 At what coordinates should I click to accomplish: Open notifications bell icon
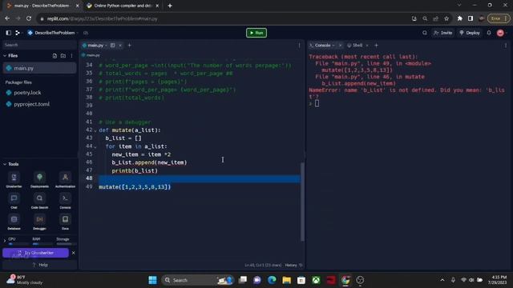click(489, 33)
